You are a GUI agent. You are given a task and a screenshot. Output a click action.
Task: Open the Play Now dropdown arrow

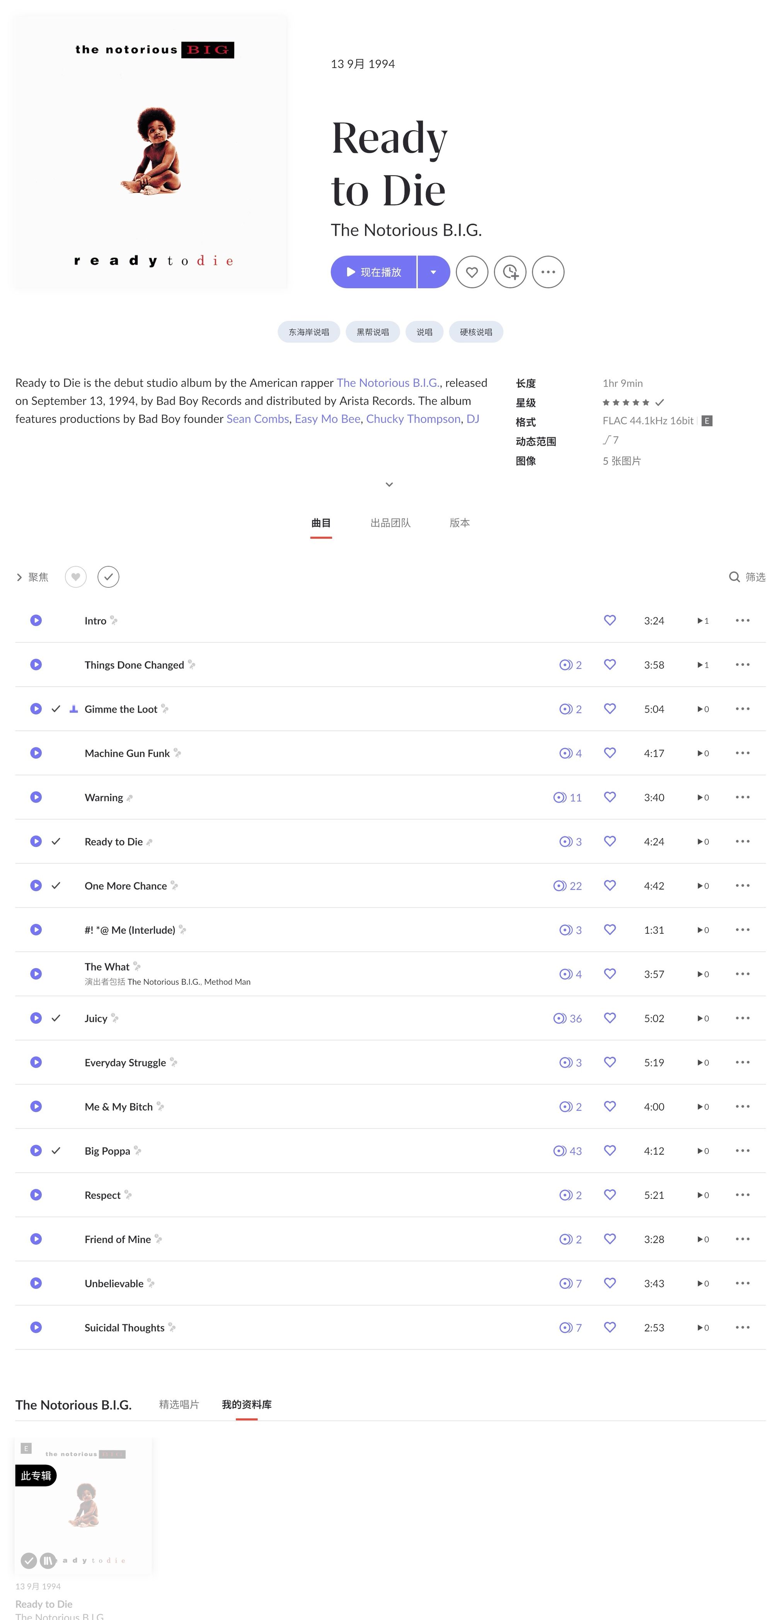coord(433,272)
